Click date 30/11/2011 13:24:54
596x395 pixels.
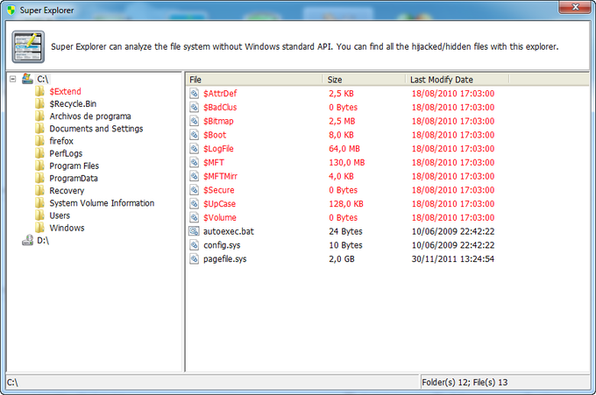coord(453,259)
